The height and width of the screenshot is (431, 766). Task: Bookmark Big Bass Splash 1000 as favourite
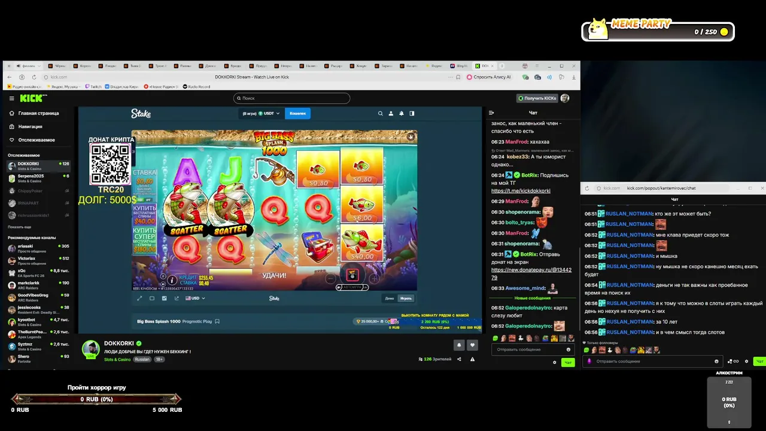(x=217, y=321)
